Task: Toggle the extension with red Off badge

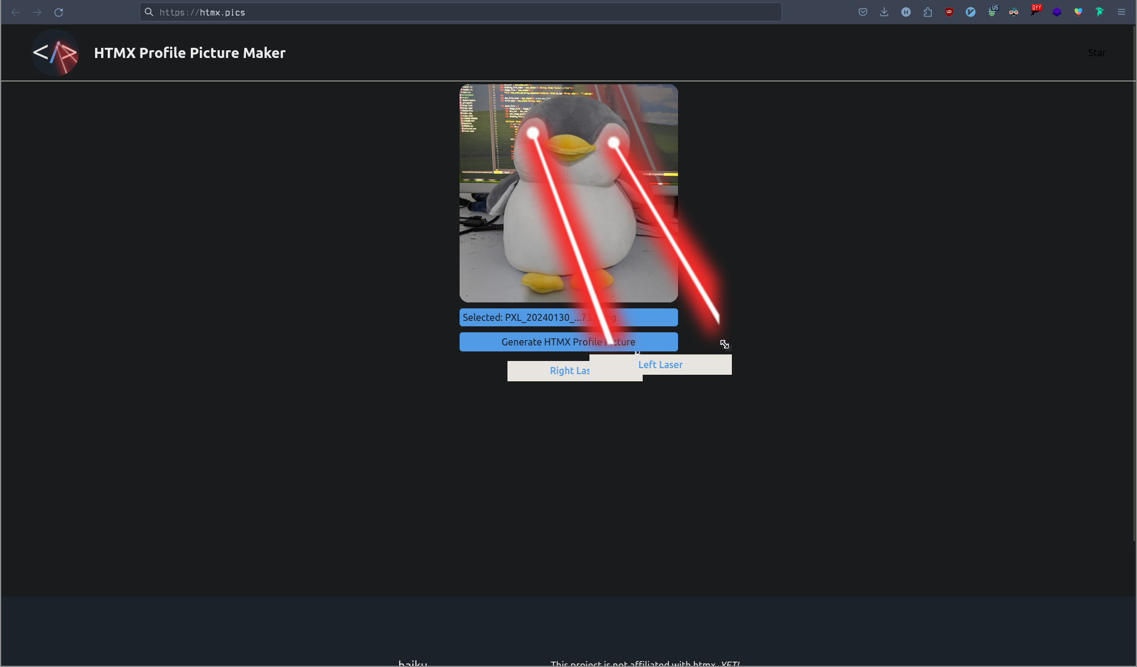Action: pyautogui.click(x=1036, y=11)
